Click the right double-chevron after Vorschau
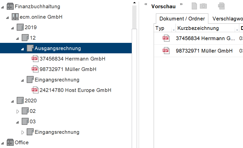Viewport: 243px width, 148px height. click(181, 4)
